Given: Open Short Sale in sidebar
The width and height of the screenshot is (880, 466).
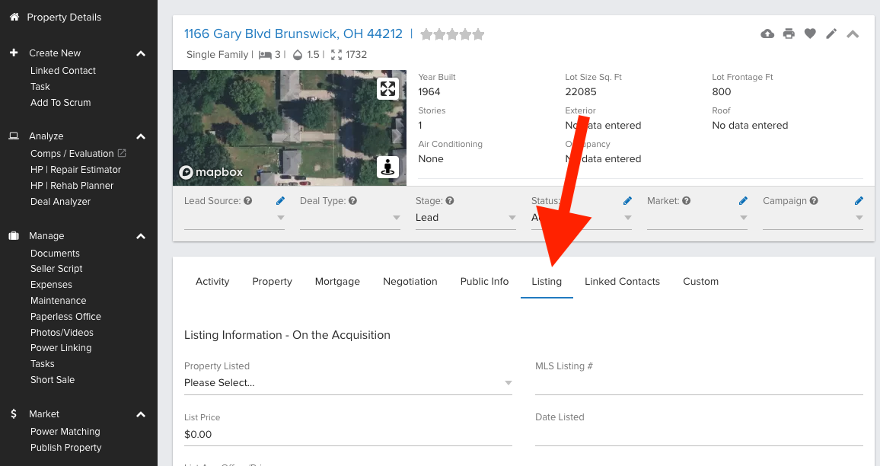Looking at the screenshot, I should tap(53, 379).
